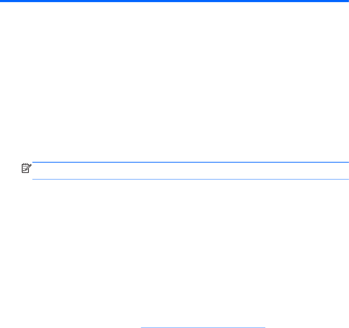Click the notepad-and-pencil note icon

tap(26, 168)
